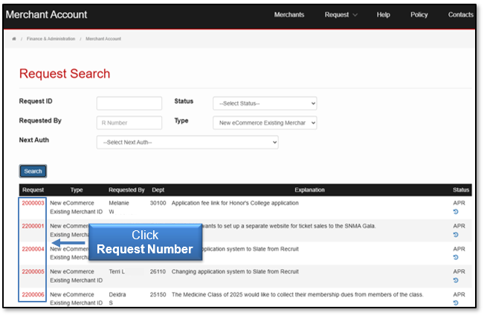
Task: Click requester name Deidra
Action: pos(117,295)
